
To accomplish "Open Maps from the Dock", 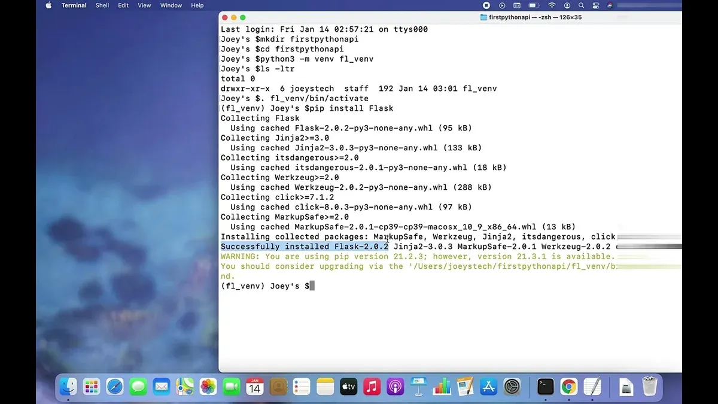I will (185, 387).
